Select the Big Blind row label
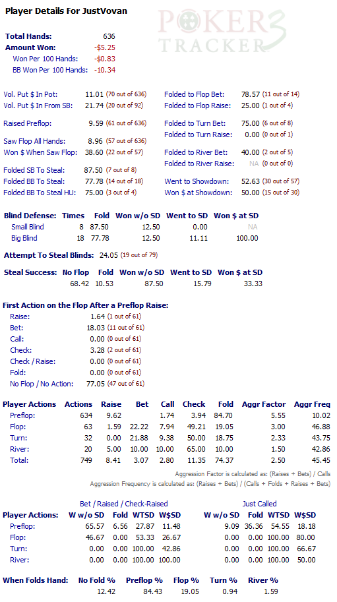Image resolution: width=337 pixels, height=602 pixels. click(24, 238)
